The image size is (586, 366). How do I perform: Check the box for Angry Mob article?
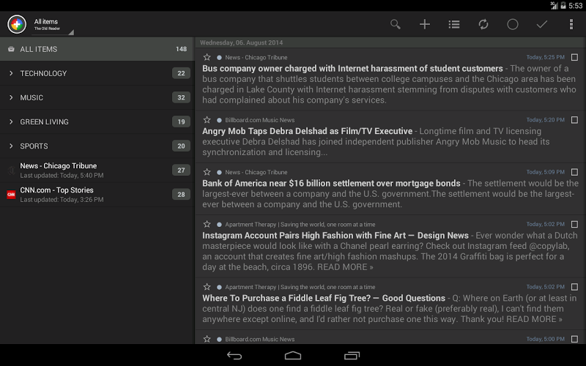[x=574, y=120]
